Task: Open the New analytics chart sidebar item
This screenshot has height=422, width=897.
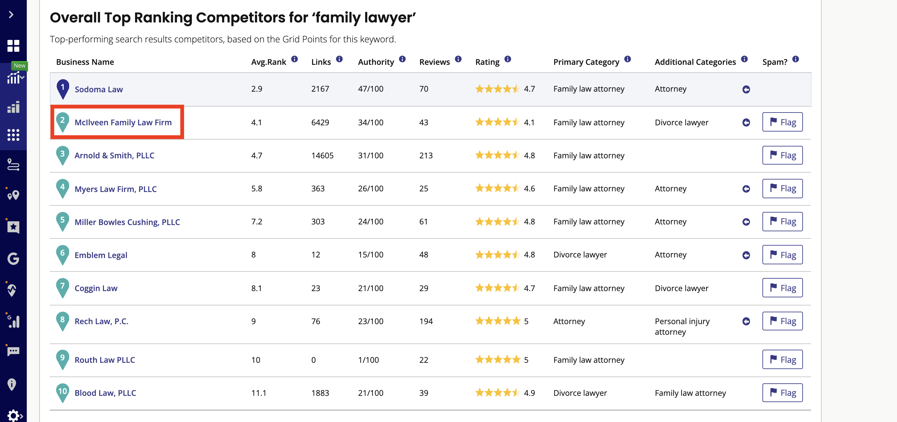Action: (14, 77)
